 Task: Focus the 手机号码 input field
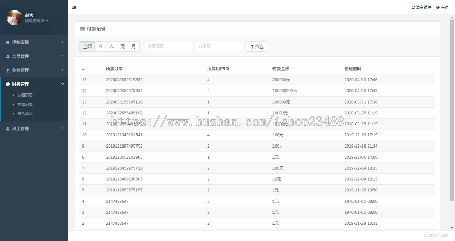168,46
